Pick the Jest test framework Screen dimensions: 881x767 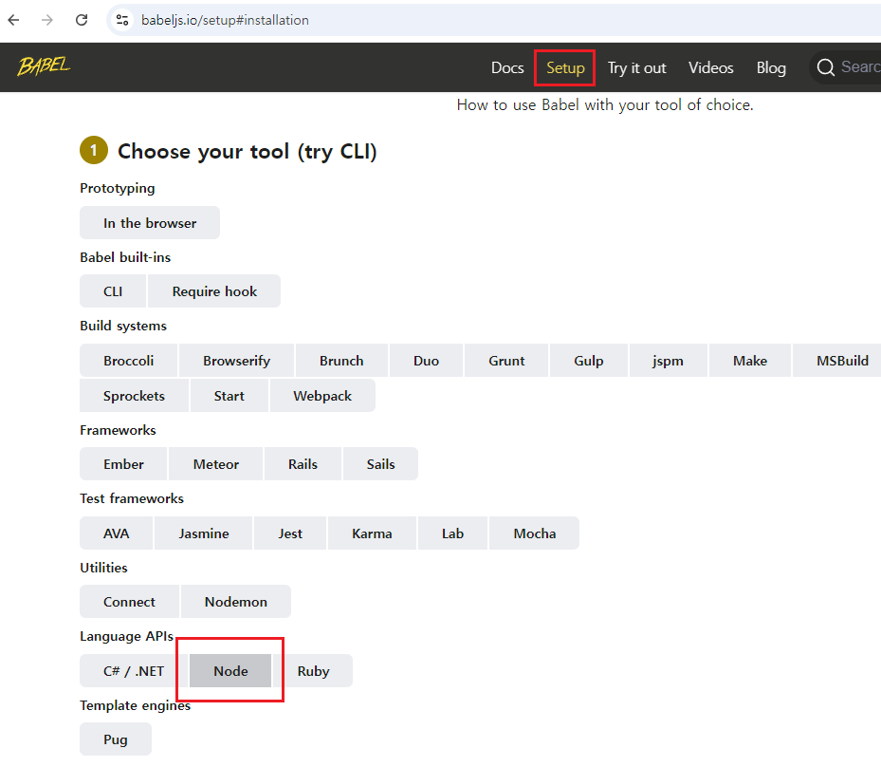(x=290, y=533)
